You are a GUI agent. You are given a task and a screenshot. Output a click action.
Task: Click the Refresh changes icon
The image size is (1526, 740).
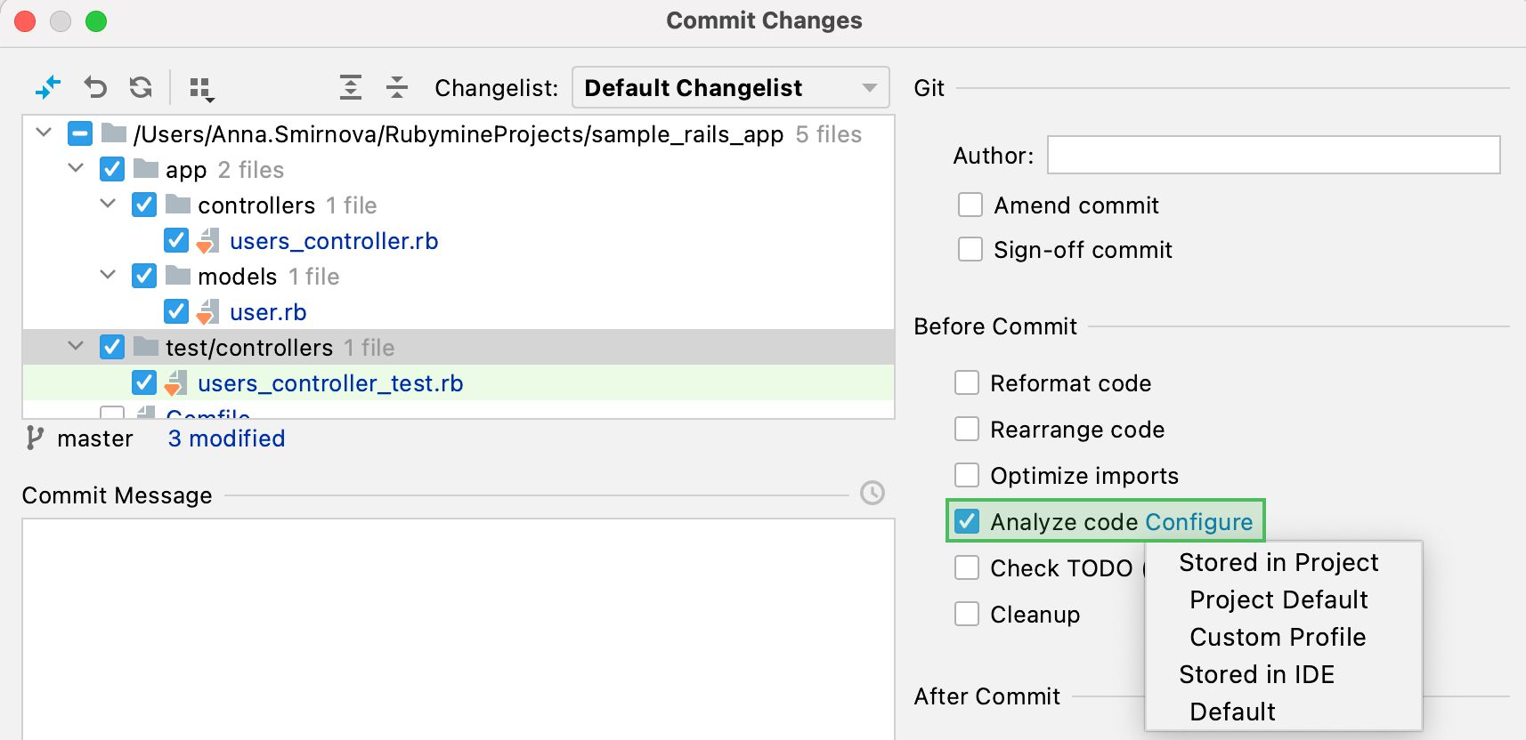click(141, 87)
